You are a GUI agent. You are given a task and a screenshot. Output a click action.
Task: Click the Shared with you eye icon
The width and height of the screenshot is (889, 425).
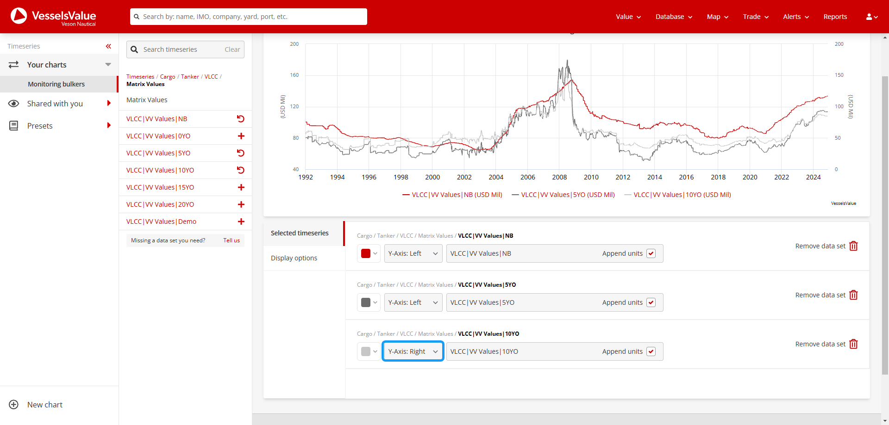click(14, 103)
